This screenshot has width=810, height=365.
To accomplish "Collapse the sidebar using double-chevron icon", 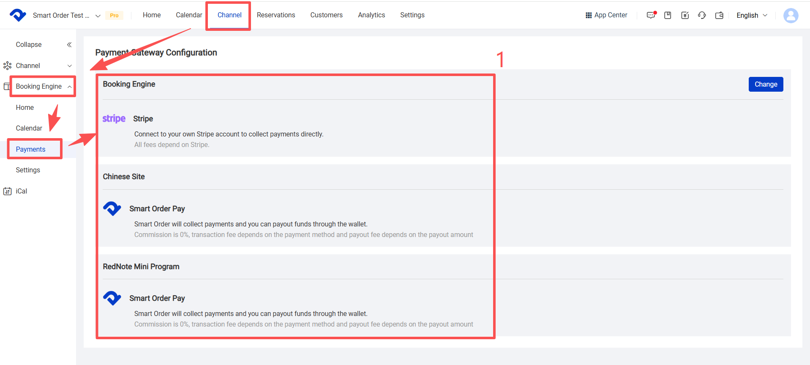I will [x=69, y=45].
